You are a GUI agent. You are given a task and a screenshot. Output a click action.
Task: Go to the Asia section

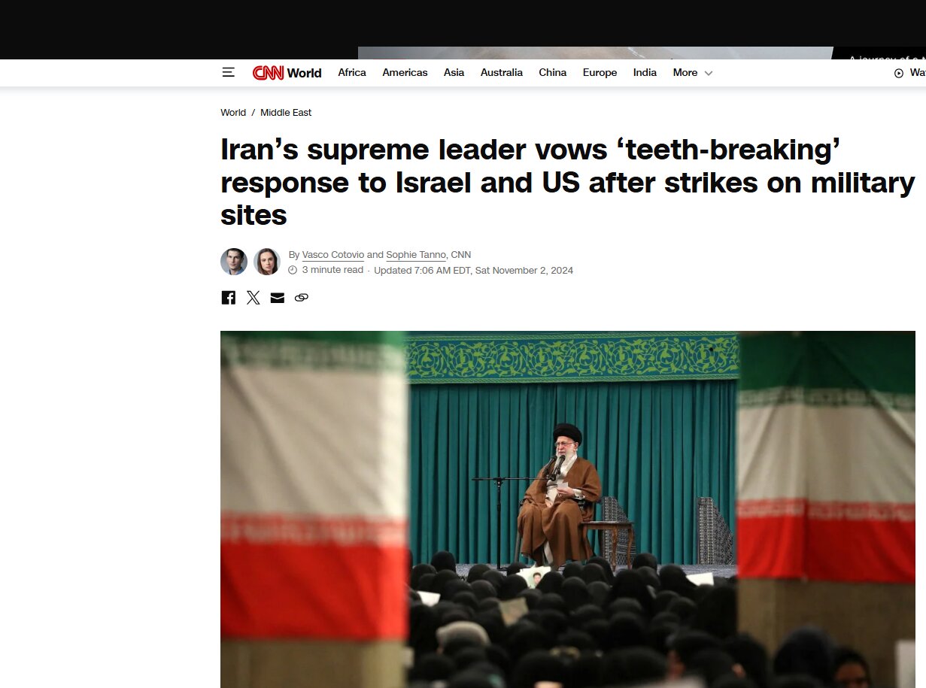click(454, 73)
